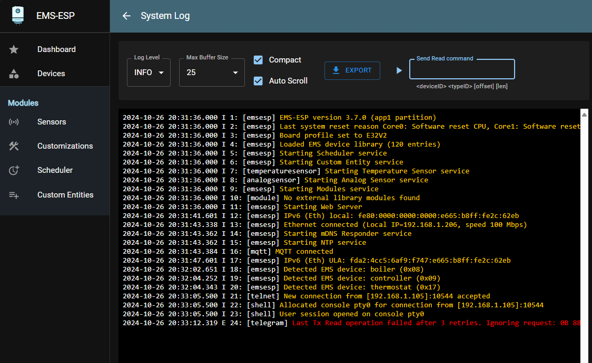Open Devices using its icon
This screenshot has height=363, width=592.
(x=14, y=73)
